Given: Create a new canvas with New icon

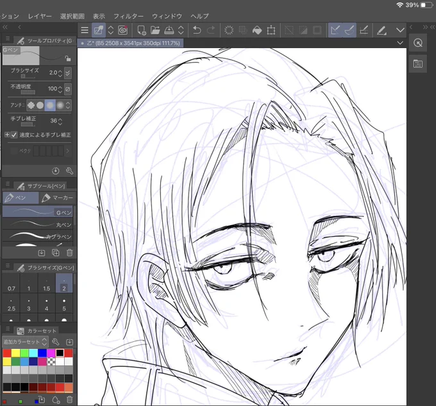Looking at the screenshot, I should [142, 30].
